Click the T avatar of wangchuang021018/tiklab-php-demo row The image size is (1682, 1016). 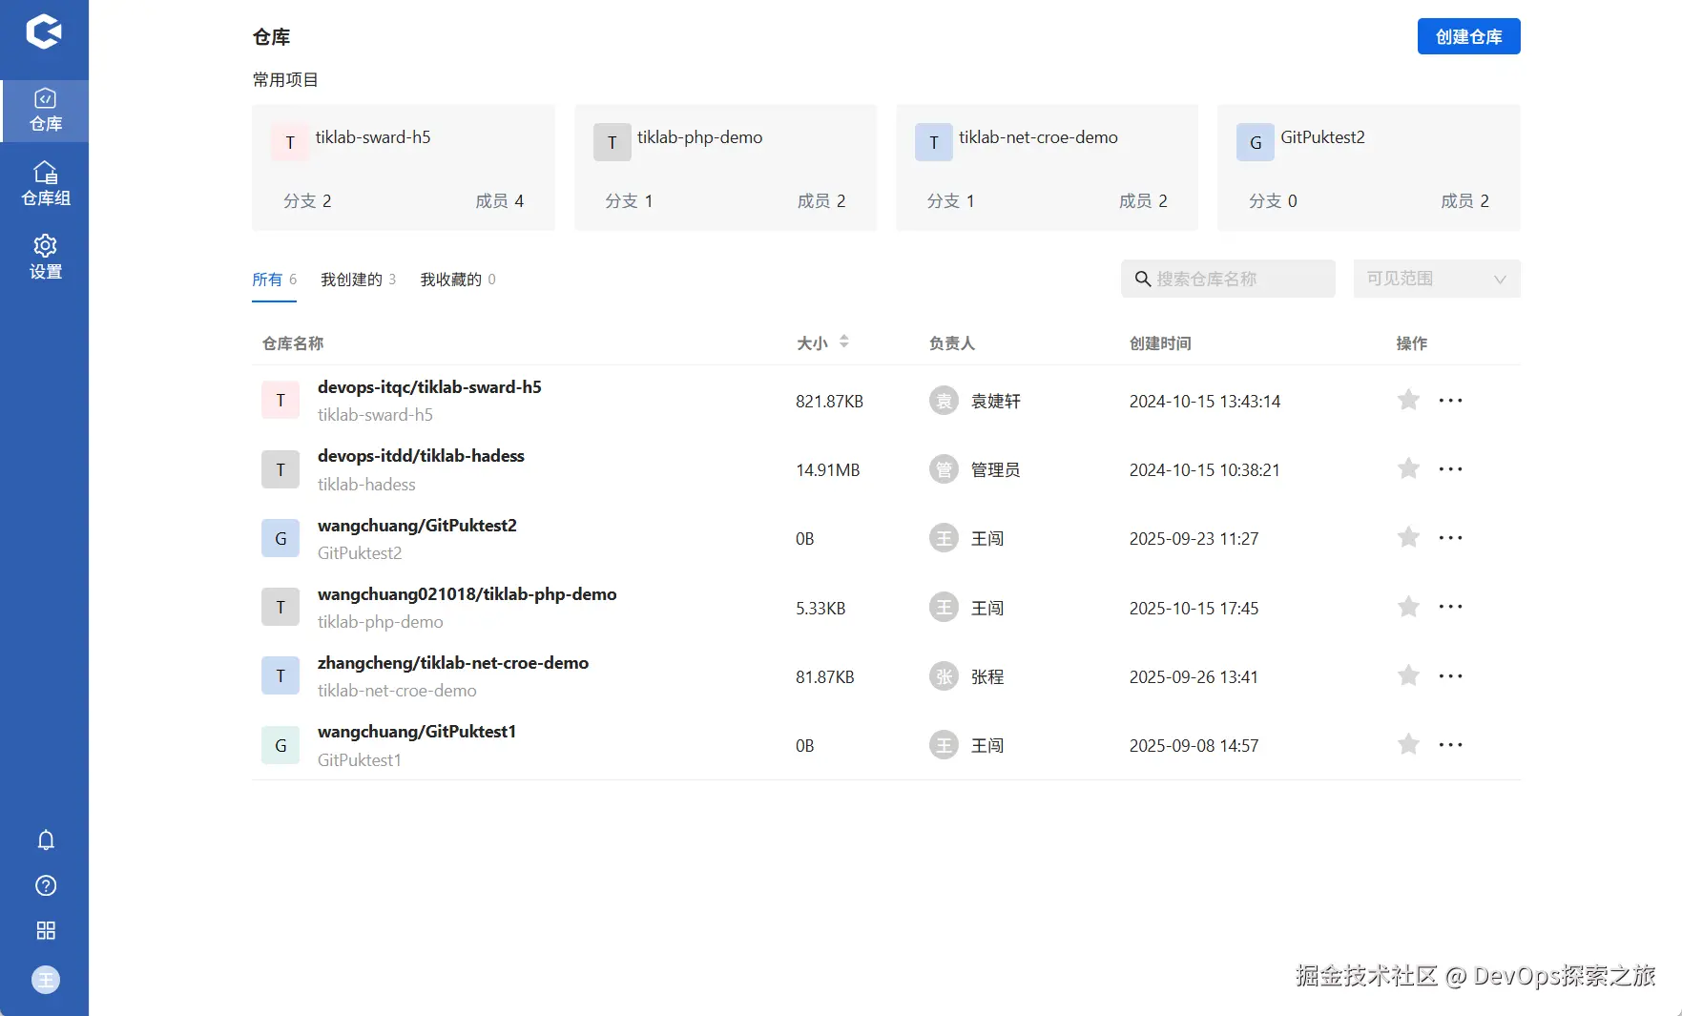point(280,607)
